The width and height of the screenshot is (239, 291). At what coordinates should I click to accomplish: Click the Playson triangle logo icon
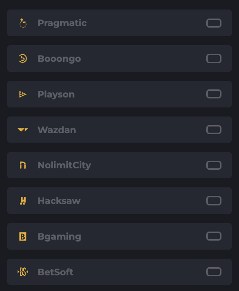(x=23, y=94)
